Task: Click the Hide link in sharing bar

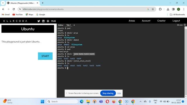Action: tap(119, 93)
